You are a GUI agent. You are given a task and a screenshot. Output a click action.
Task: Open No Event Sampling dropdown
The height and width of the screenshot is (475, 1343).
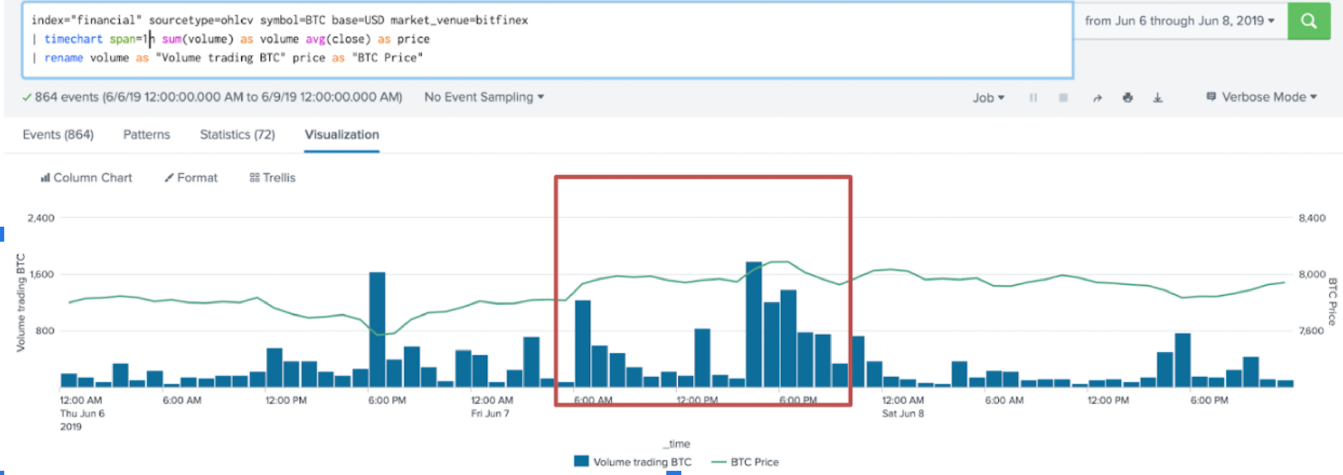[x=484, y=97]
